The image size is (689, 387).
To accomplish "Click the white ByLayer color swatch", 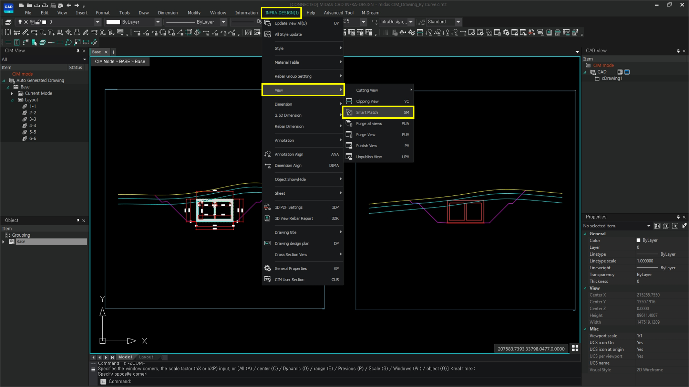I will [x=113, y=22].
